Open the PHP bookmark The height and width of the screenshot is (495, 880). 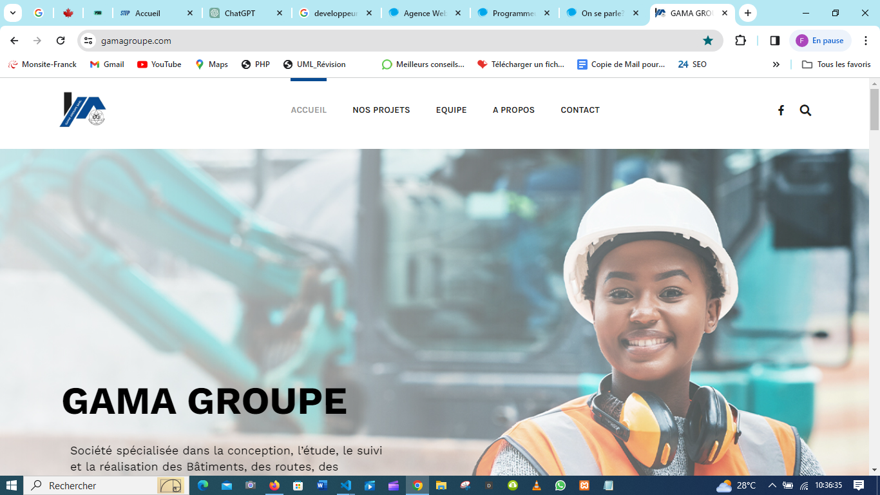point(256,64)
